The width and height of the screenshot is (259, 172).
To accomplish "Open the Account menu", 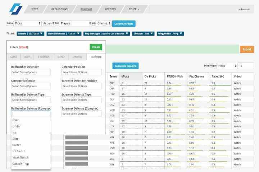I will click(x=244, y=9).
